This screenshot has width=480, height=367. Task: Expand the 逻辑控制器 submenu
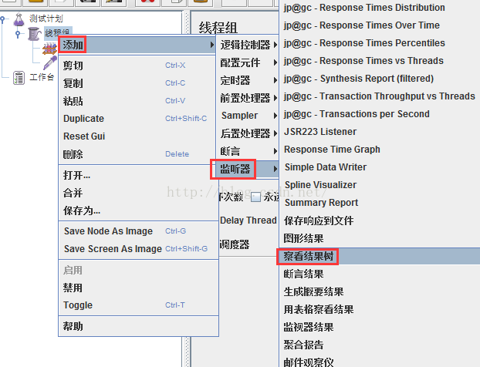[248, 45]
